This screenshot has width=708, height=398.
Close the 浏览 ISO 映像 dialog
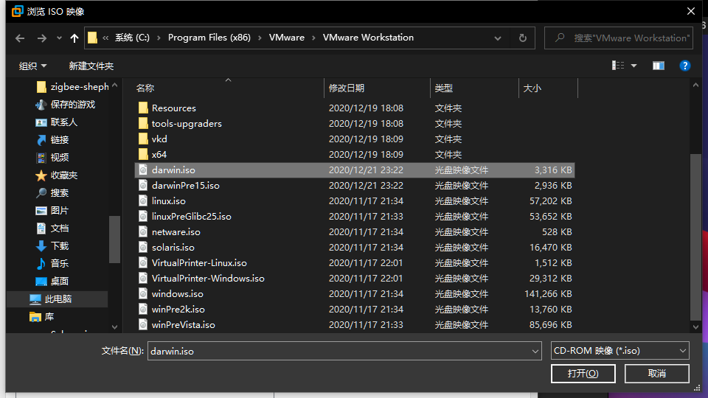(691, 11)
